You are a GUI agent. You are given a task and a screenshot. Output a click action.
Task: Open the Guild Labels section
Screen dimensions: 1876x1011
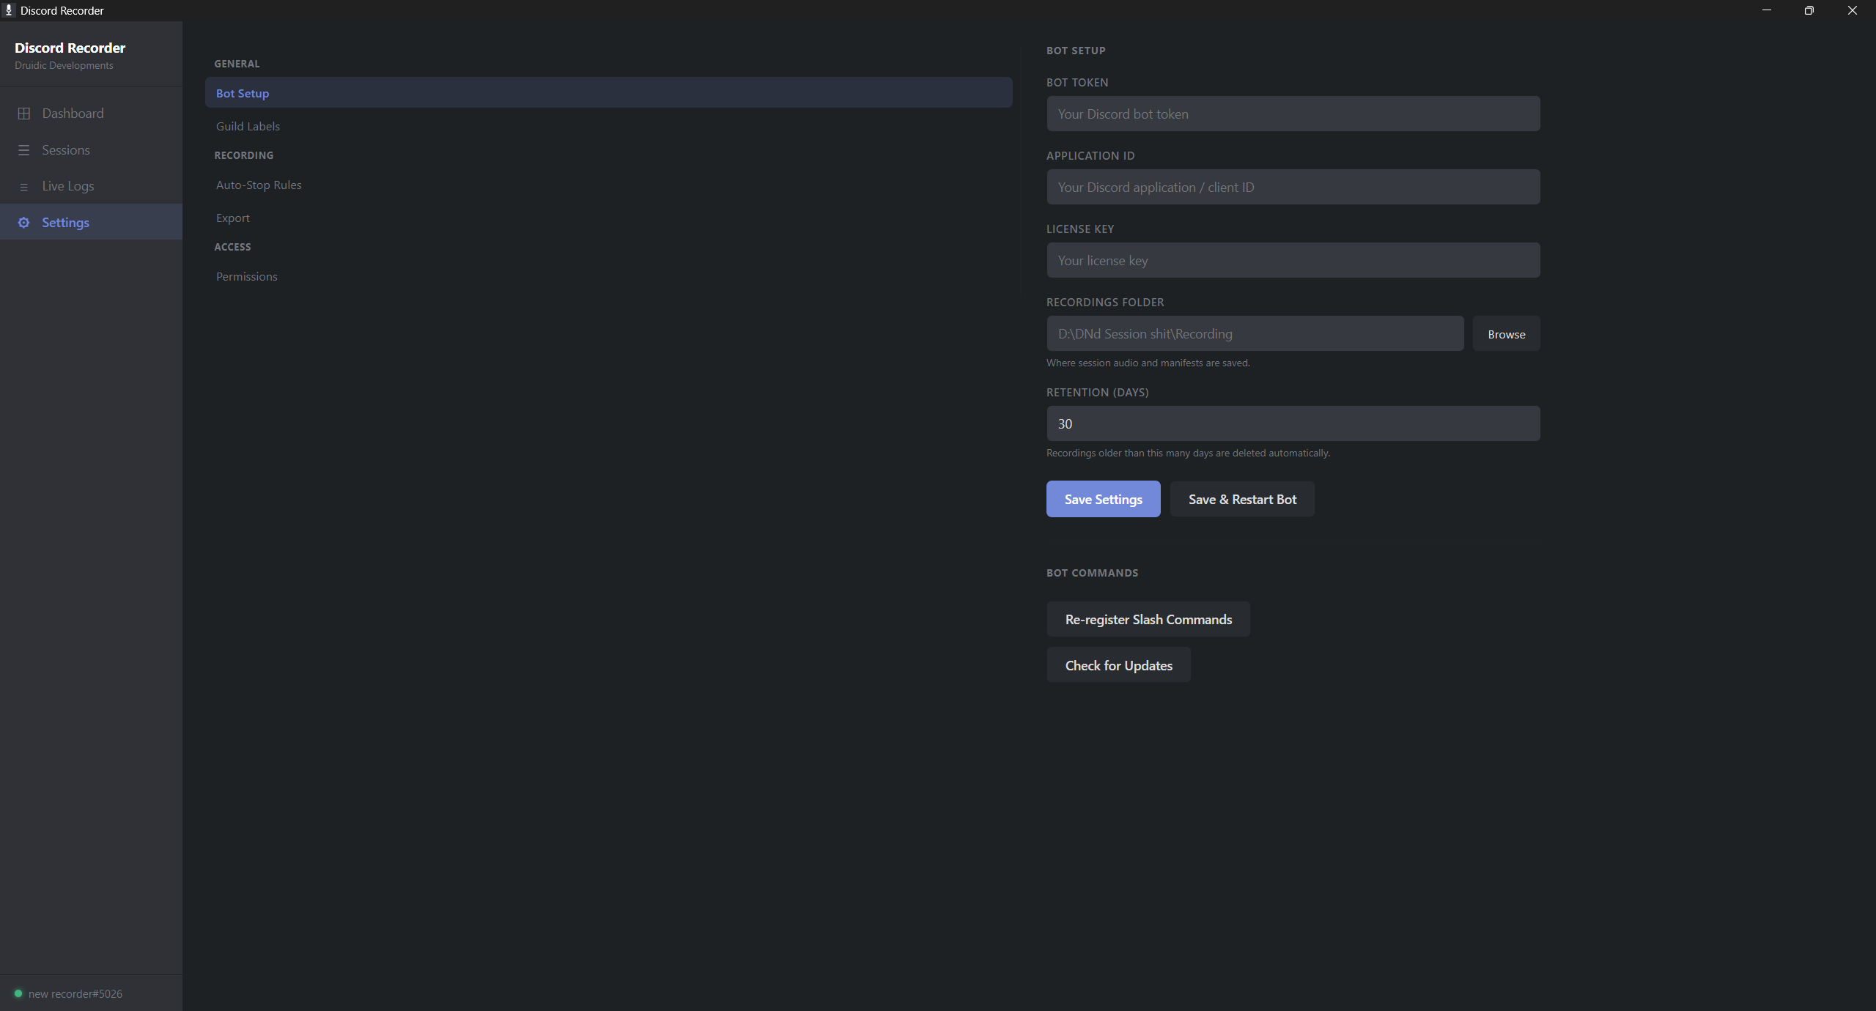pyautogui.click(x=248, y=126)
